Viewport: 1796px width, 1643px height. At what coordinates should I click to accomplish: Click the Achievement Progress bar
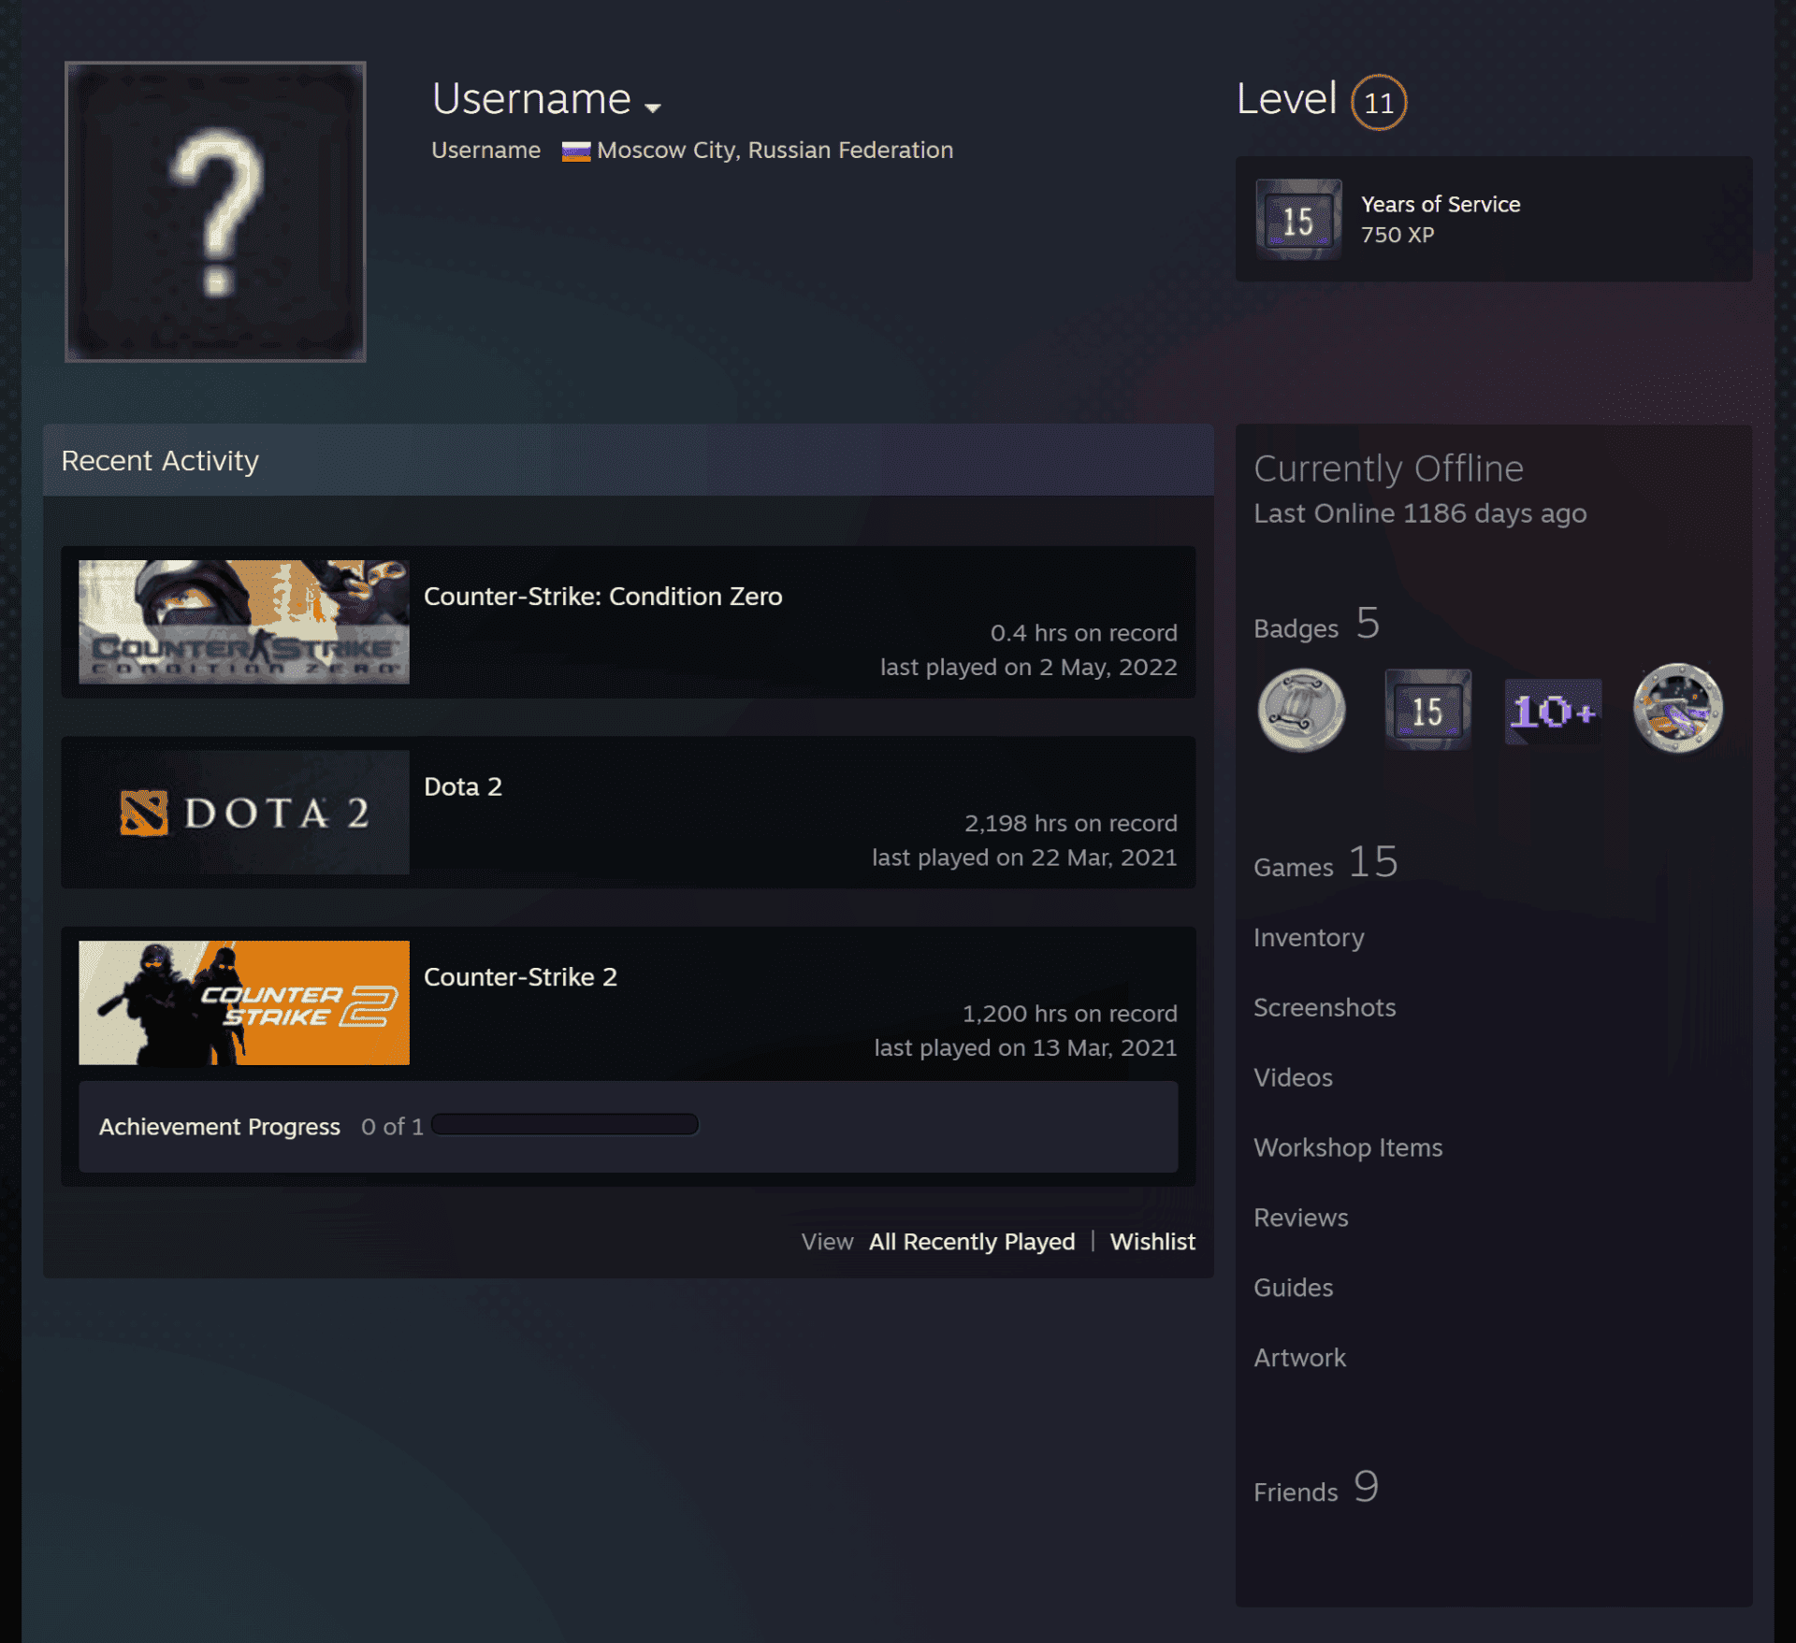(x=565, y=1124)
